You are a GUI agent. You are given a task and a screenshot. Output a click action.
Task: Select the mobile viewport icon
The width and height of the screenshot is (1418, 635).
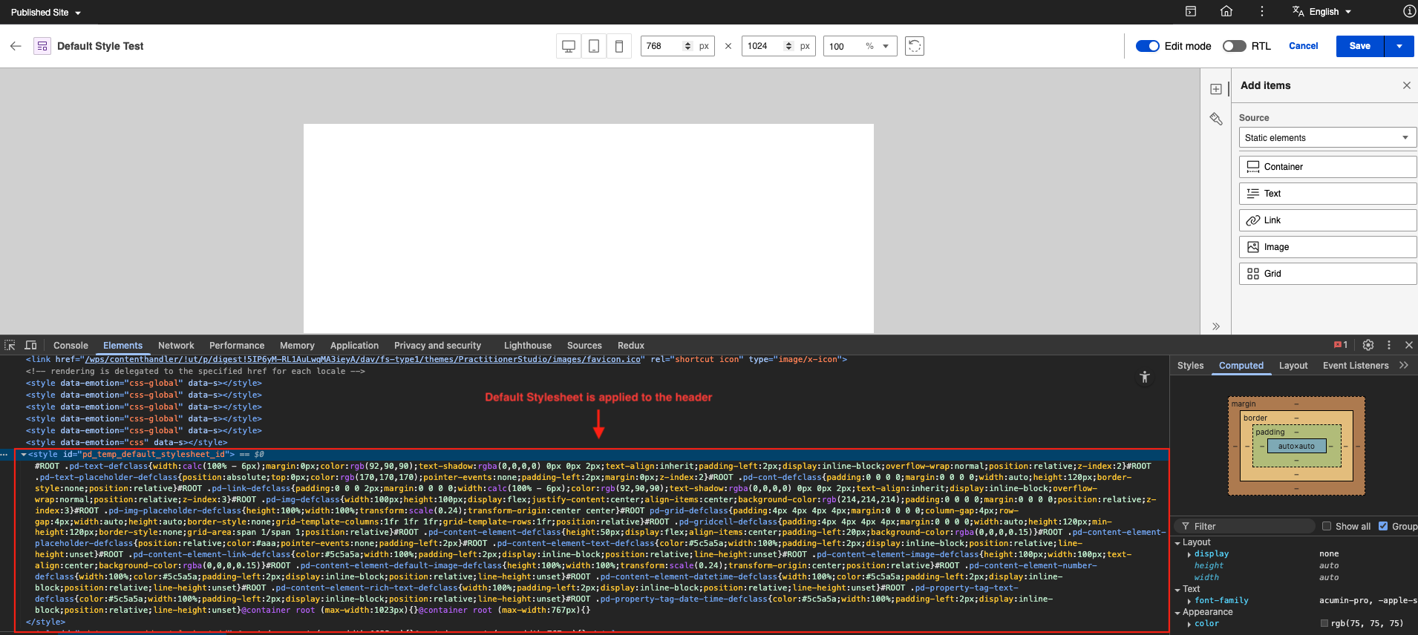(619, 46)
